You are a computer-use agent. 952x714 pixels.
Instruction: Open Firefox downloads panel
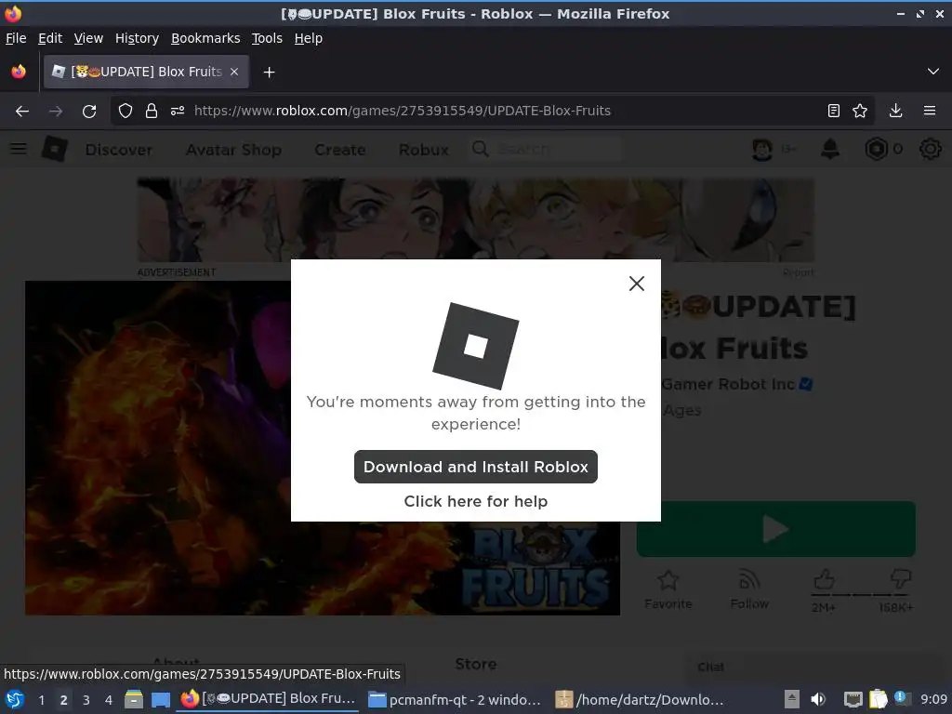coord(895,112)
